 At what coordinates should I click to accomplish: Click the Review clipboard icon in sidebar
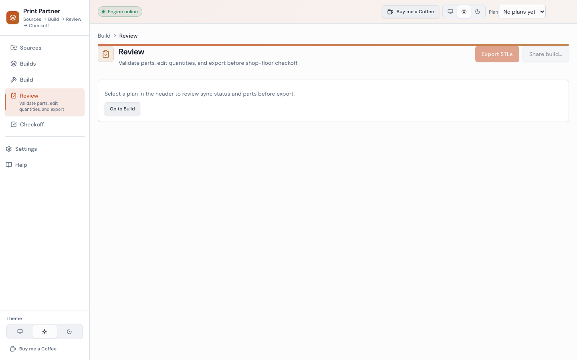pos(14,96)
